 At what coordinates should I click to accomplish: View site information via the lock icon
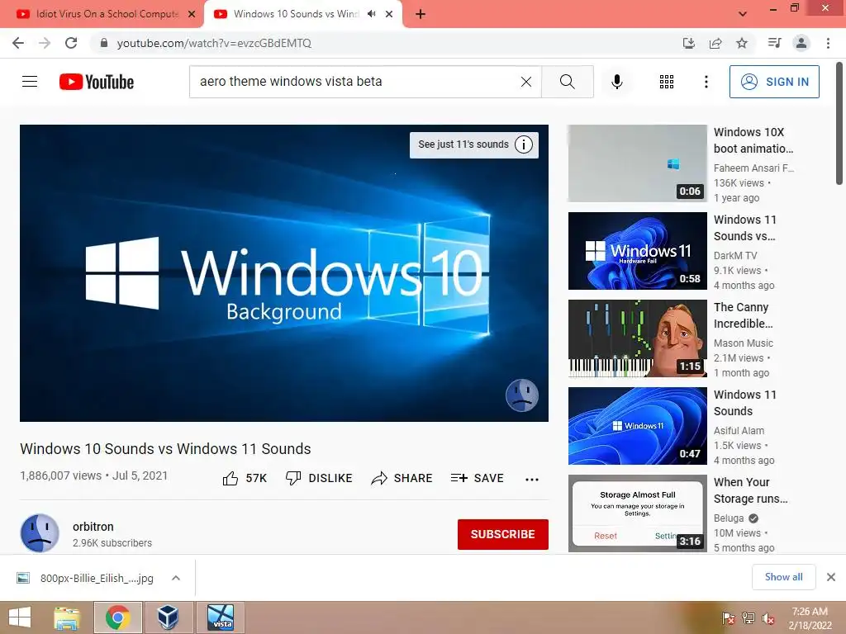pos(104,43)
